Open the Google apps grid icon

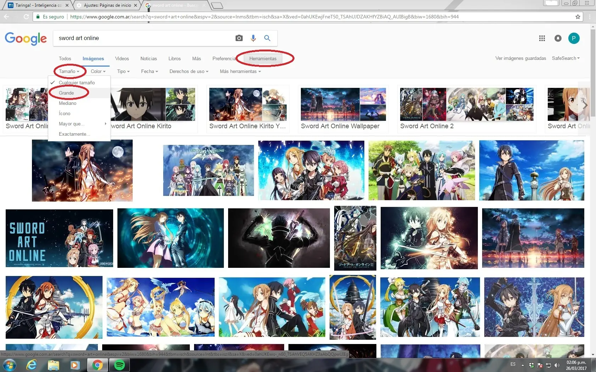(542, 38)
